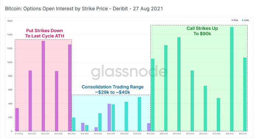Toggle the Puts legend entry
Image resolution: width=258 pixels, height=139 pixels.
click(x=235, y=20)
